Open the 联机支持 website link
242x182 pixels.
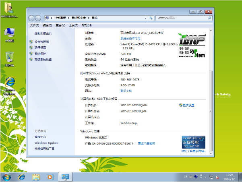point(126,91)
